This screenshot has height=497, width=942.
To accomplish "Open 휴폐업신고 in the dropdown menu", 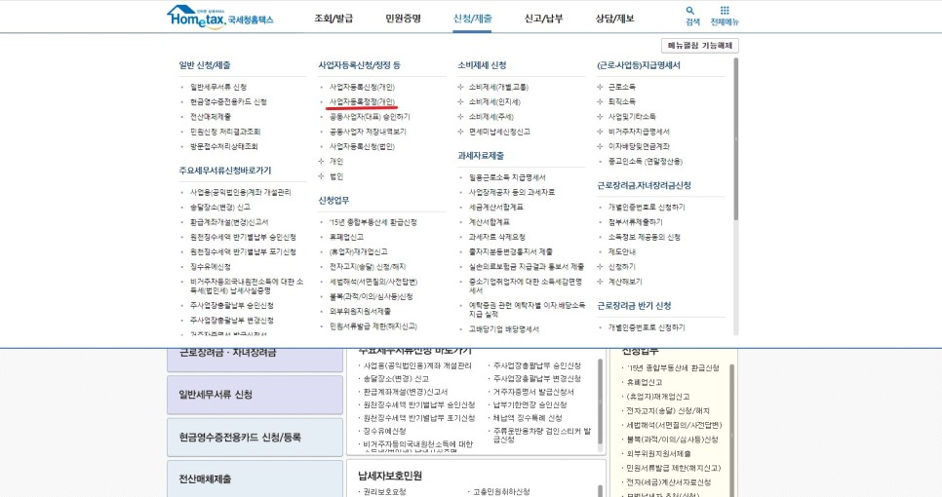I will pyautogui.click(x=346, y=237).
